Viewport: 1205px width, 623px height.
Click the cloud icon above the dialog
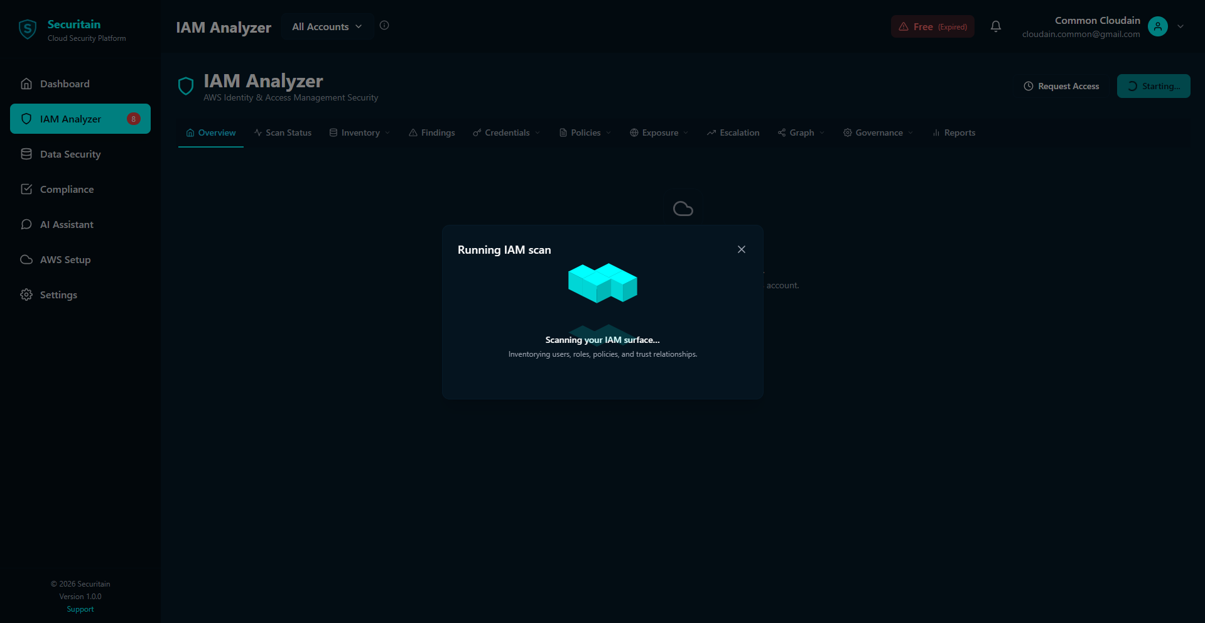pyautogui.click(x=683, y=209)
